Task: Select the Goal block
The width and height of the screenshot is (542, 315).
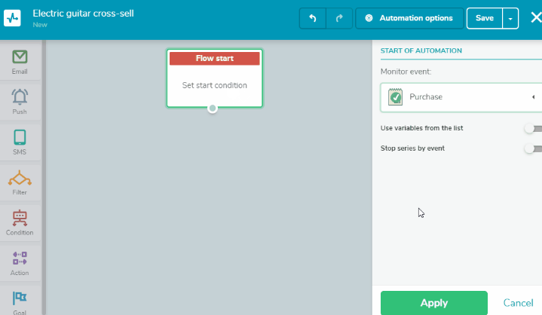Action: pos(20,302)
